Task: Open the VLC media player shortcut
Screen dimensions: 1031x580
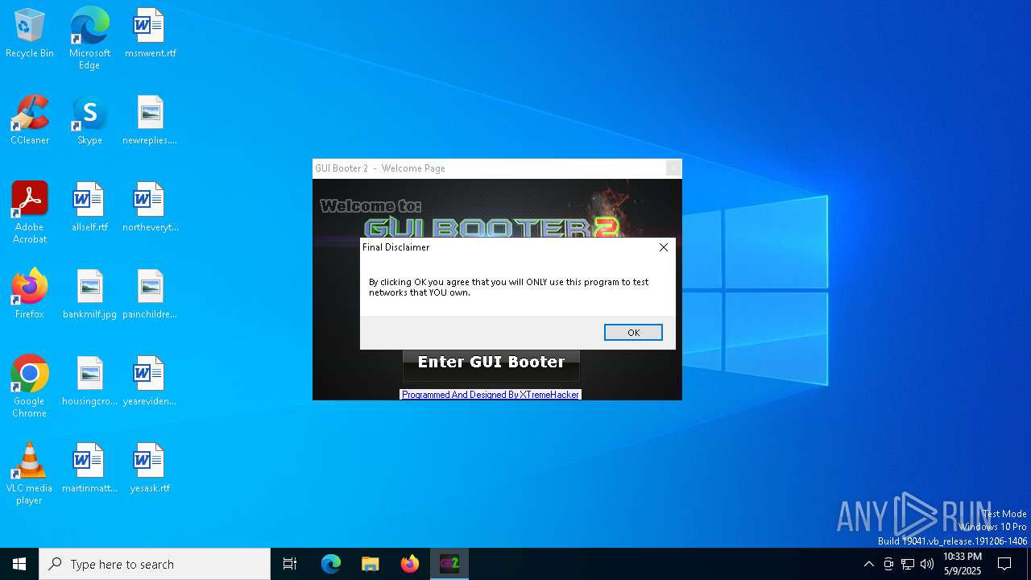Action: 30,474
